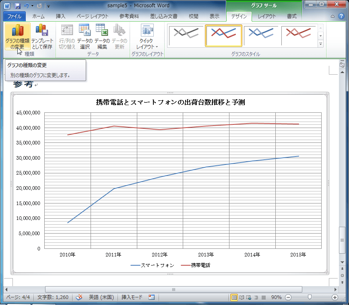Click Save as Template (テンプレートとして保存)

[x=42, y=37]
